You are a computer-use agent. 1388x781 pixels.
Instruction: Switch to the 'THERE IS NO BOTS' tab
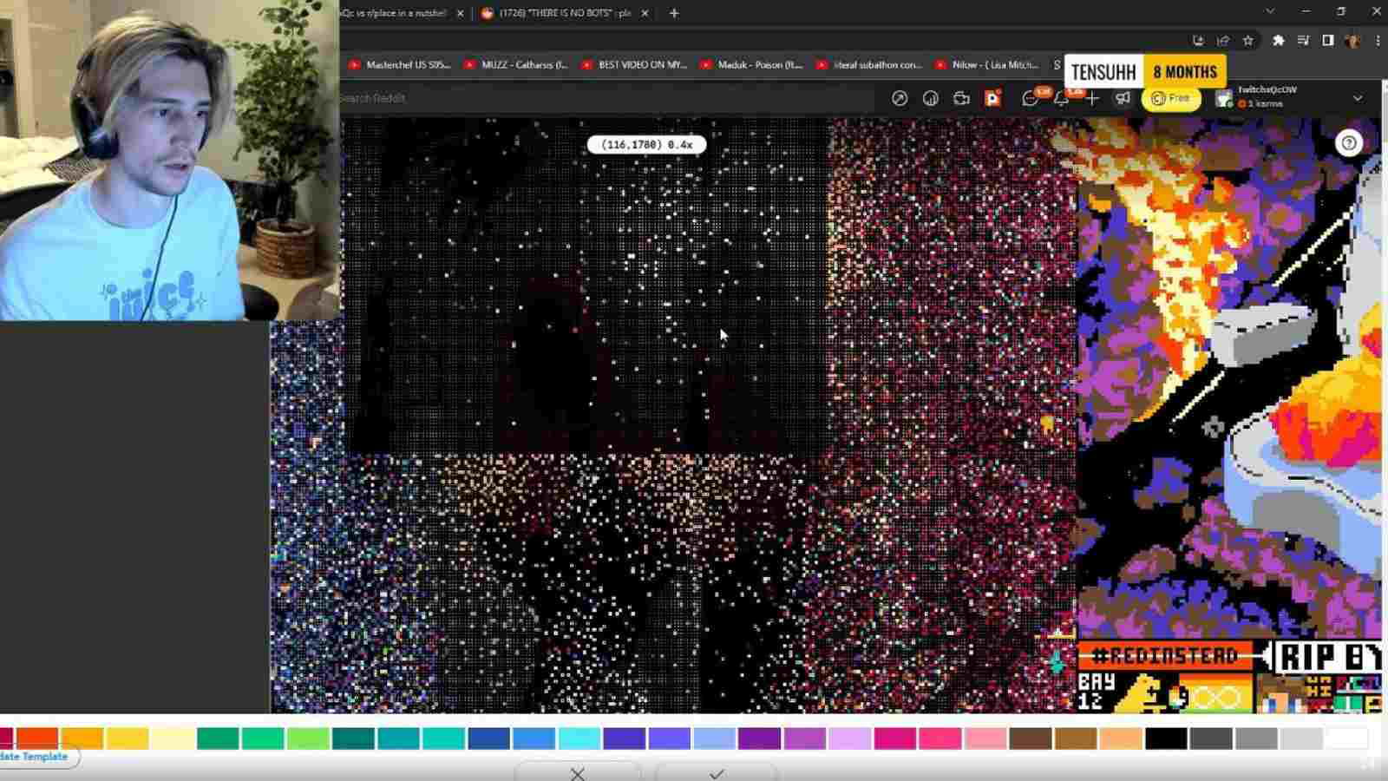(x=564, y=13)
